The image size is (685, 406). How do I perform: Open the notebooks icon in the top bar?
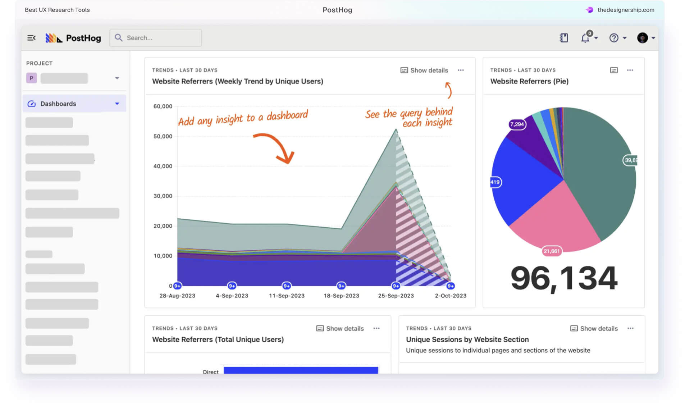point(564,37)
